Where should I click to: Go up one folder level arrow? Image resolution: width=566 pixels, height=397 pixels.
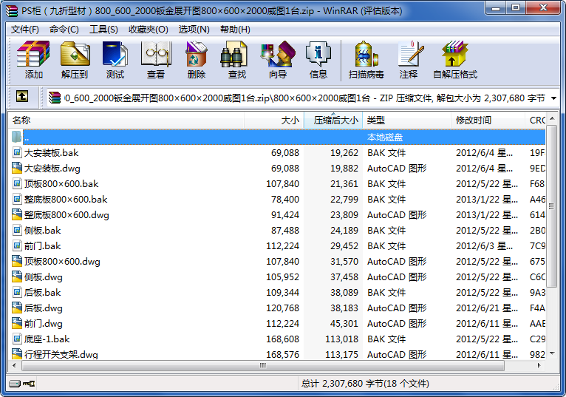[x=22, y=96]
